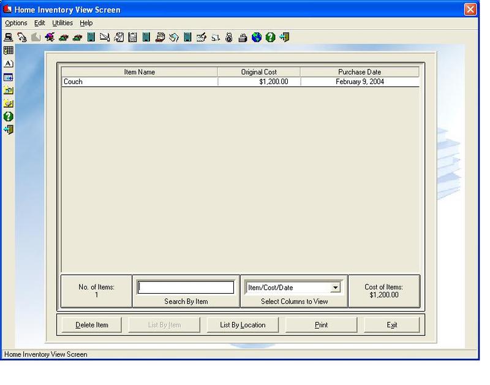This screenshot has width=490, height=385.
Task: Click the Purchase Date column header
Action: coord(360,72)
